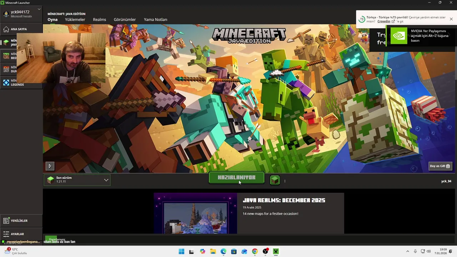Play the banner video arrow button

tap(50, 166)
